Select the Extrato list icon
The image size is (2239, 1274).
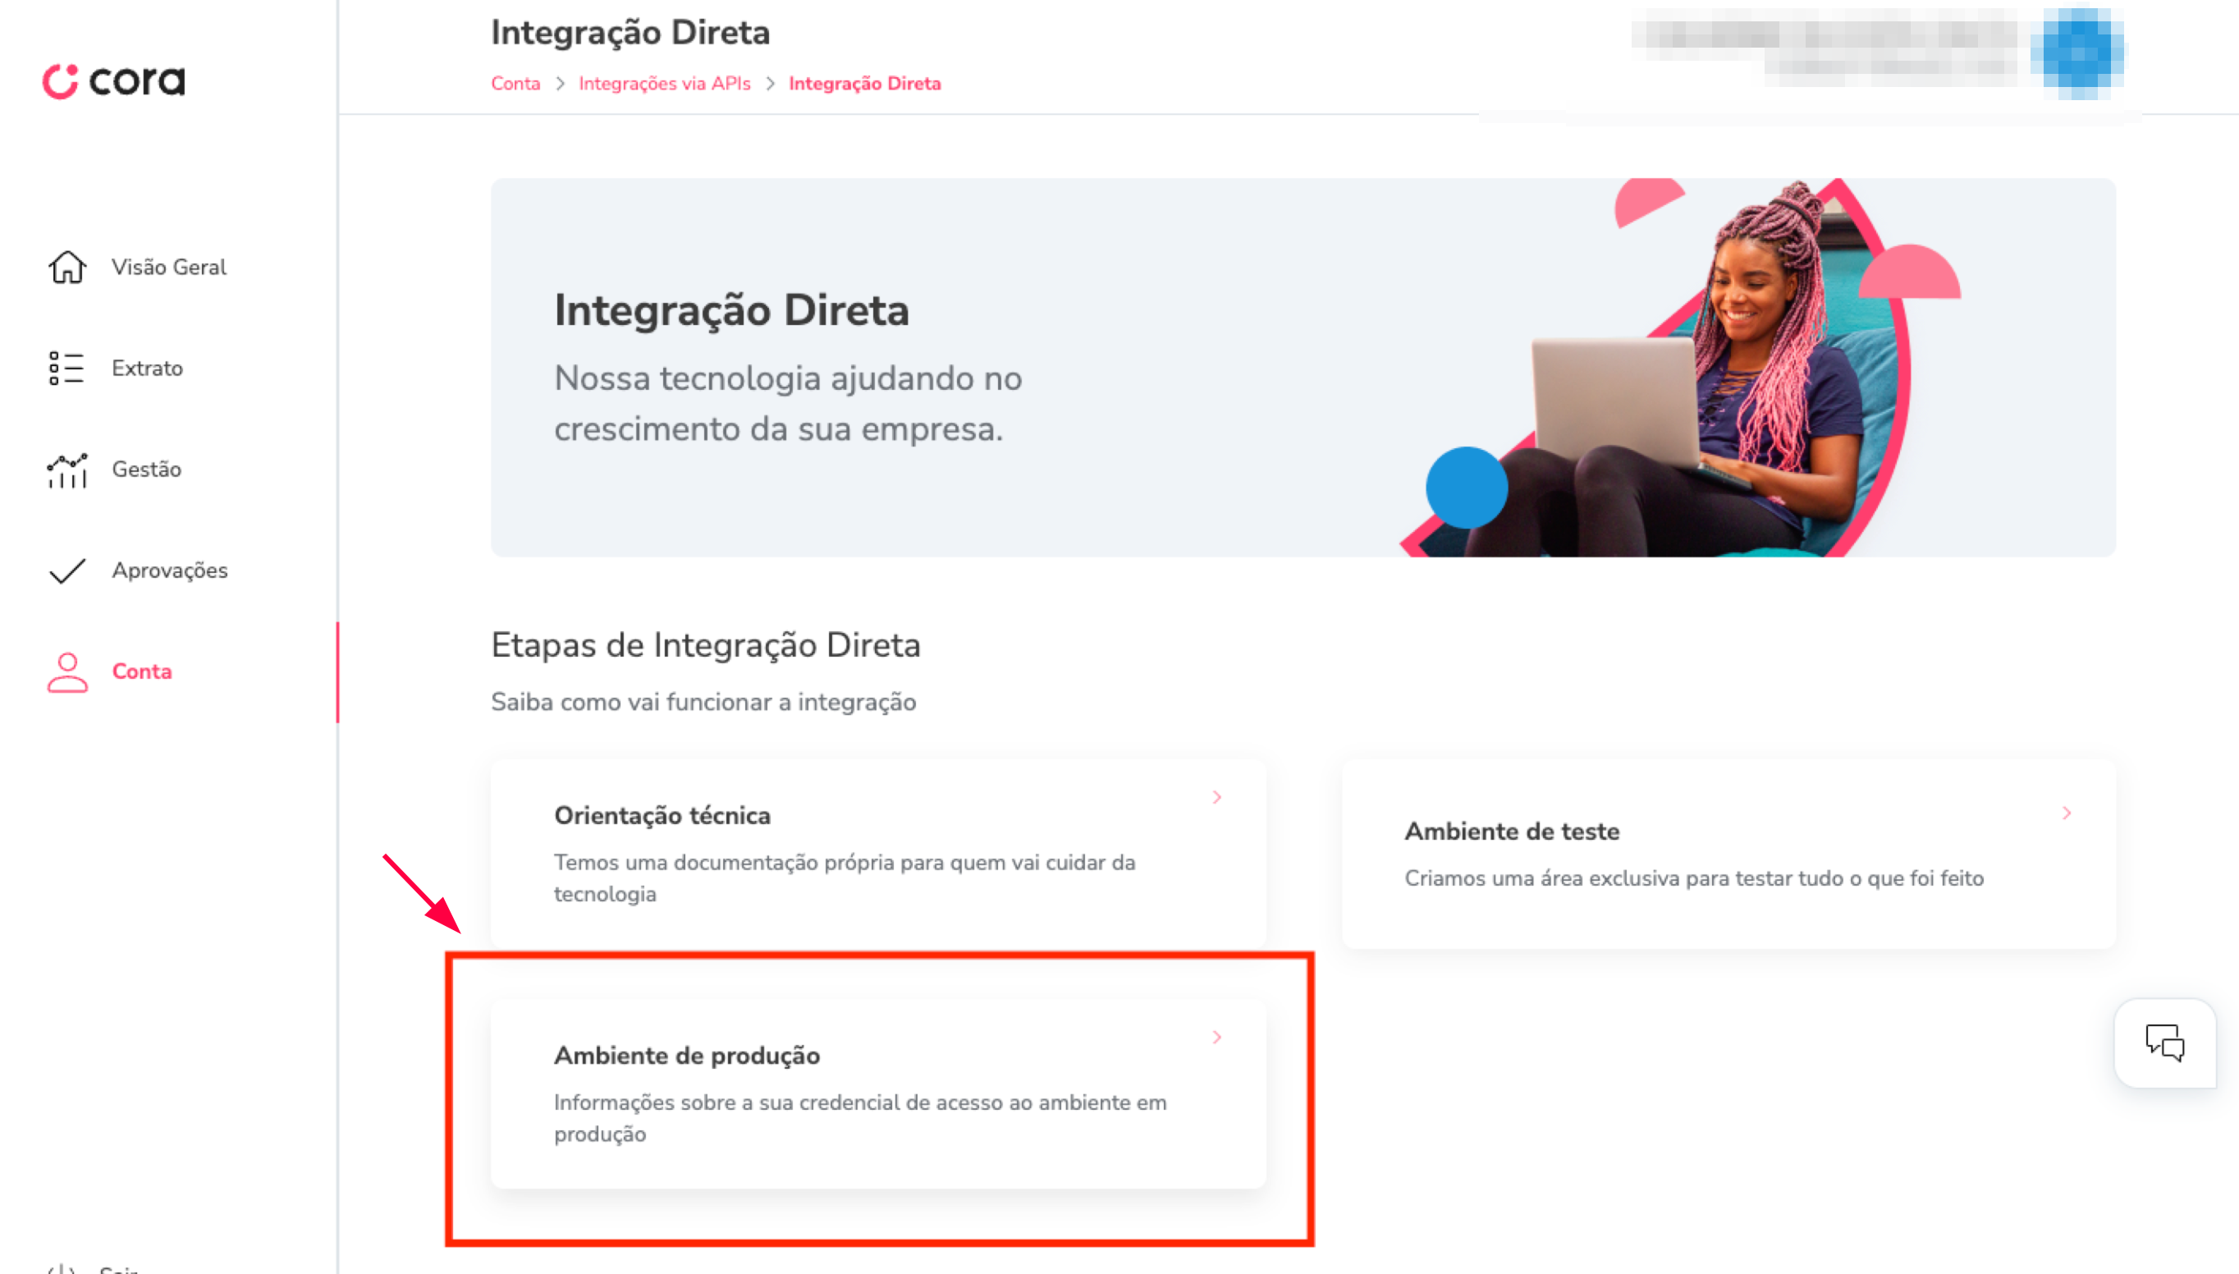click(x=66, y=369)
